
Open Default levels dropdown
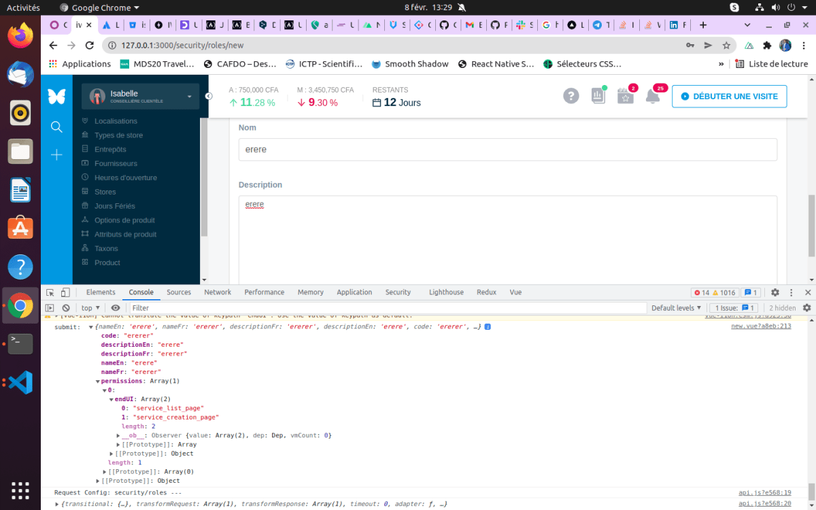676,308
